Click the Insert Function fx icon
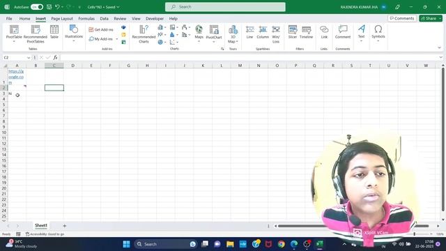 (55, 57)
